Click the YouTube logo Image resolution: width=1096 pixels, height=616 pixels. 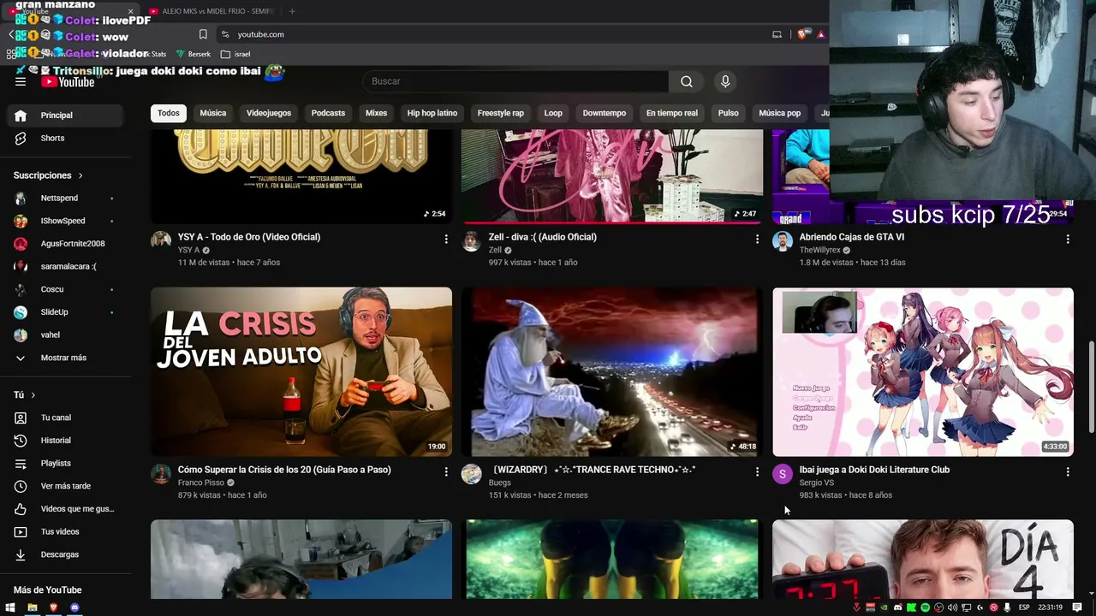pos(68,82)
